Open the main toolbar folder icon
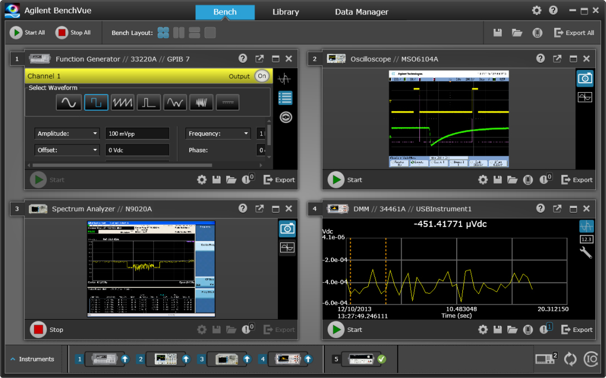The image size is (606, 378). (x=517, y=33)
